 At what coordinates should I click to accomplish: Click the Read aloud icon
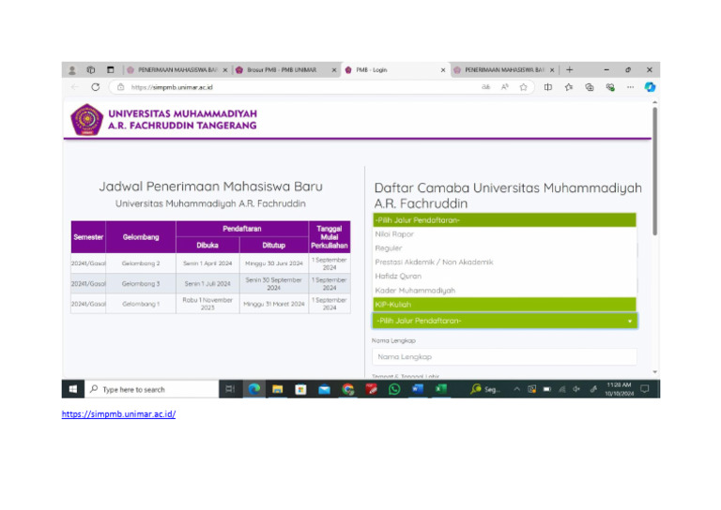(x=505, y=87)
